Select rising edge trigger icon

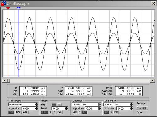coord(54,105)
